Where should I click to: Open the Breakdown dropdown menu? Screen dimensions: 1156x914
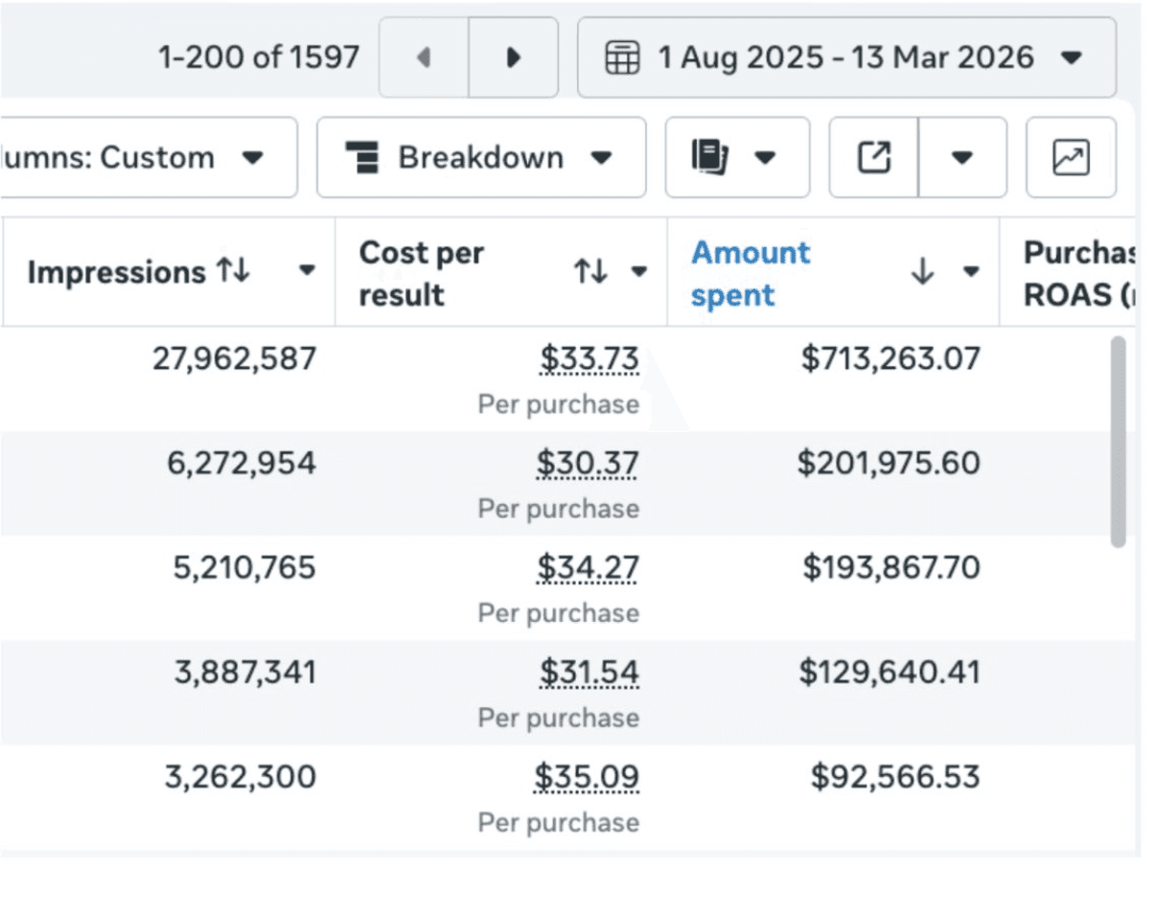pos(480,157)
